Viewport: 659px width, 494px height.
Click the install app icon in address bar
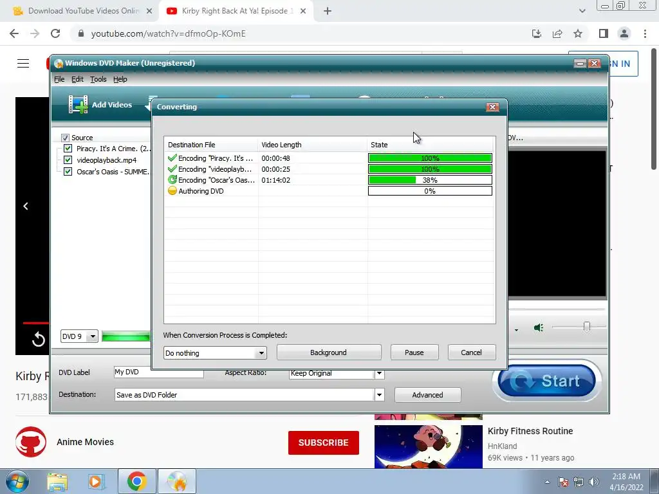pyautogui.click(x=537, y=33)
